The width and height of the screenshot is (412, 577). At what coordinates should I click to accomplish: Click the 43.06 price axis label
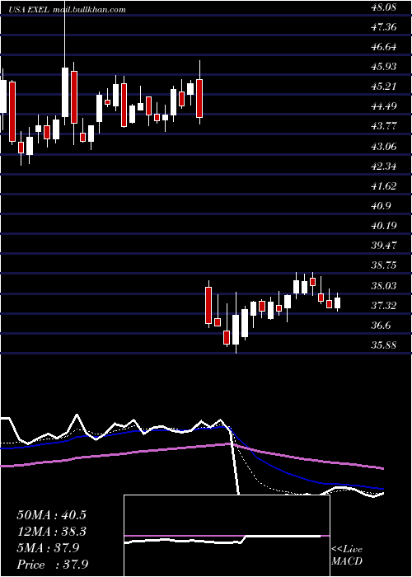coord(384,147)
